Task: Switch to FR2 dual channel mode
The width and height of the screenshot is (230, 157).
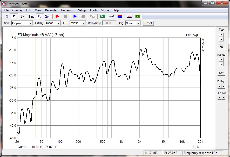Action: pos(32,16)
